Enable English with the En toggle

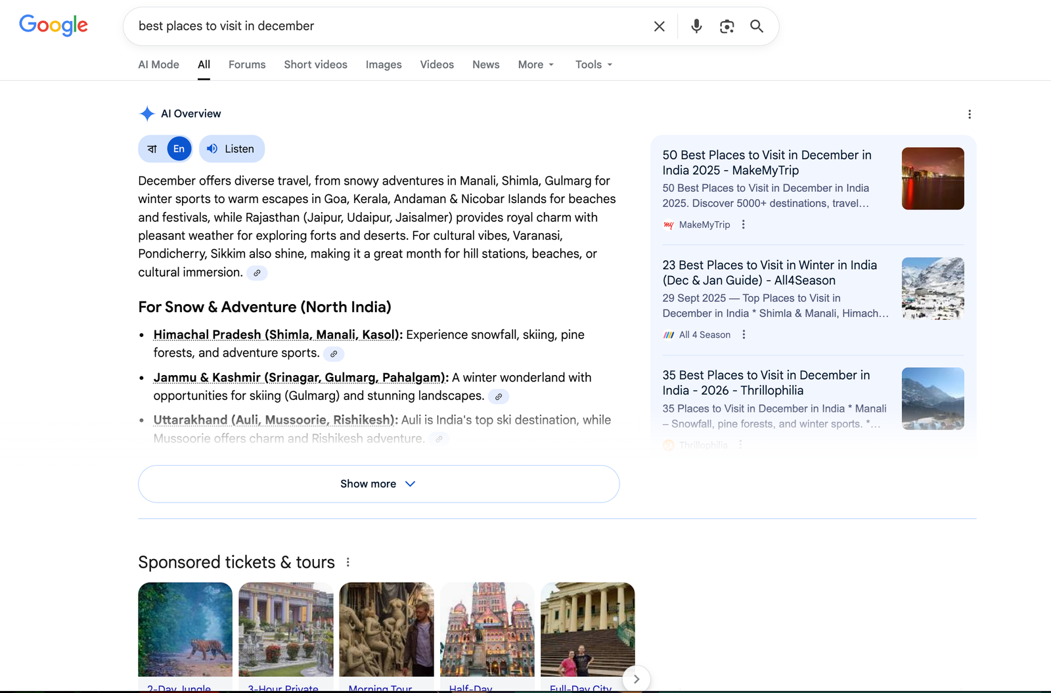point(178,148)
